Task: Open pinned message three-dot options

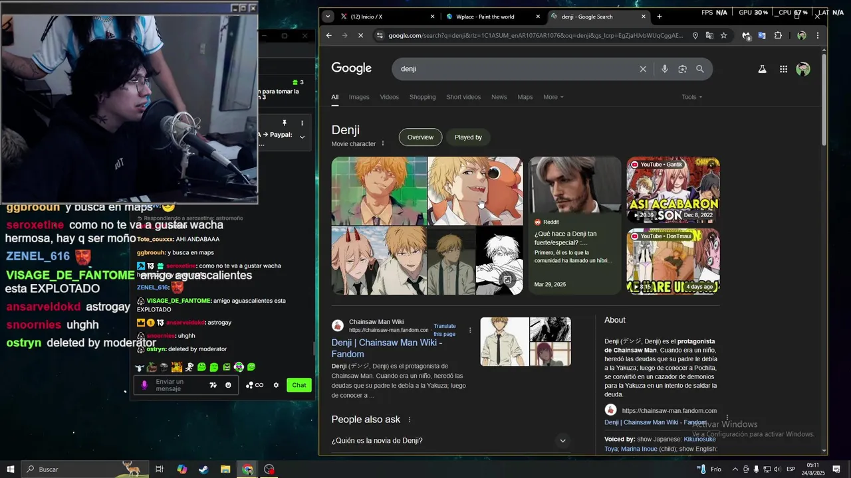Action: click(302, 123)
